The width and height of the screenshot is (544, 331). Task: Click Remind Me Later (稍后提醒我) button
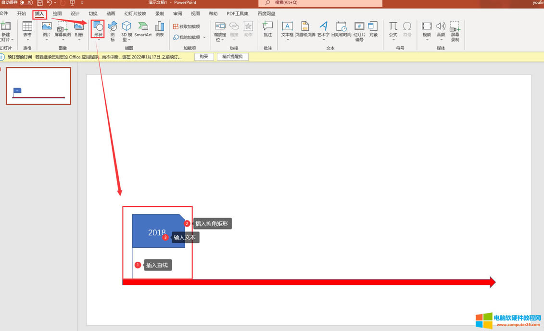tap(233, 57)
